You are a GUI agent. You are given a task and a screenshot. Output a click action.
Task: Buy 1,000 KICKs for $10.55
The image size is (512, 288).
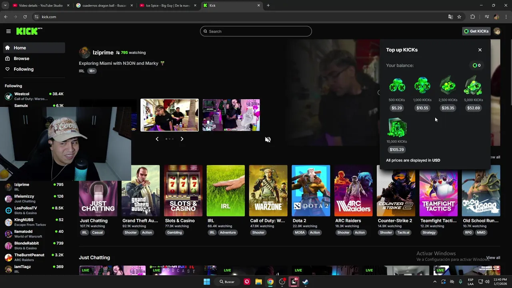coord(422,108)
